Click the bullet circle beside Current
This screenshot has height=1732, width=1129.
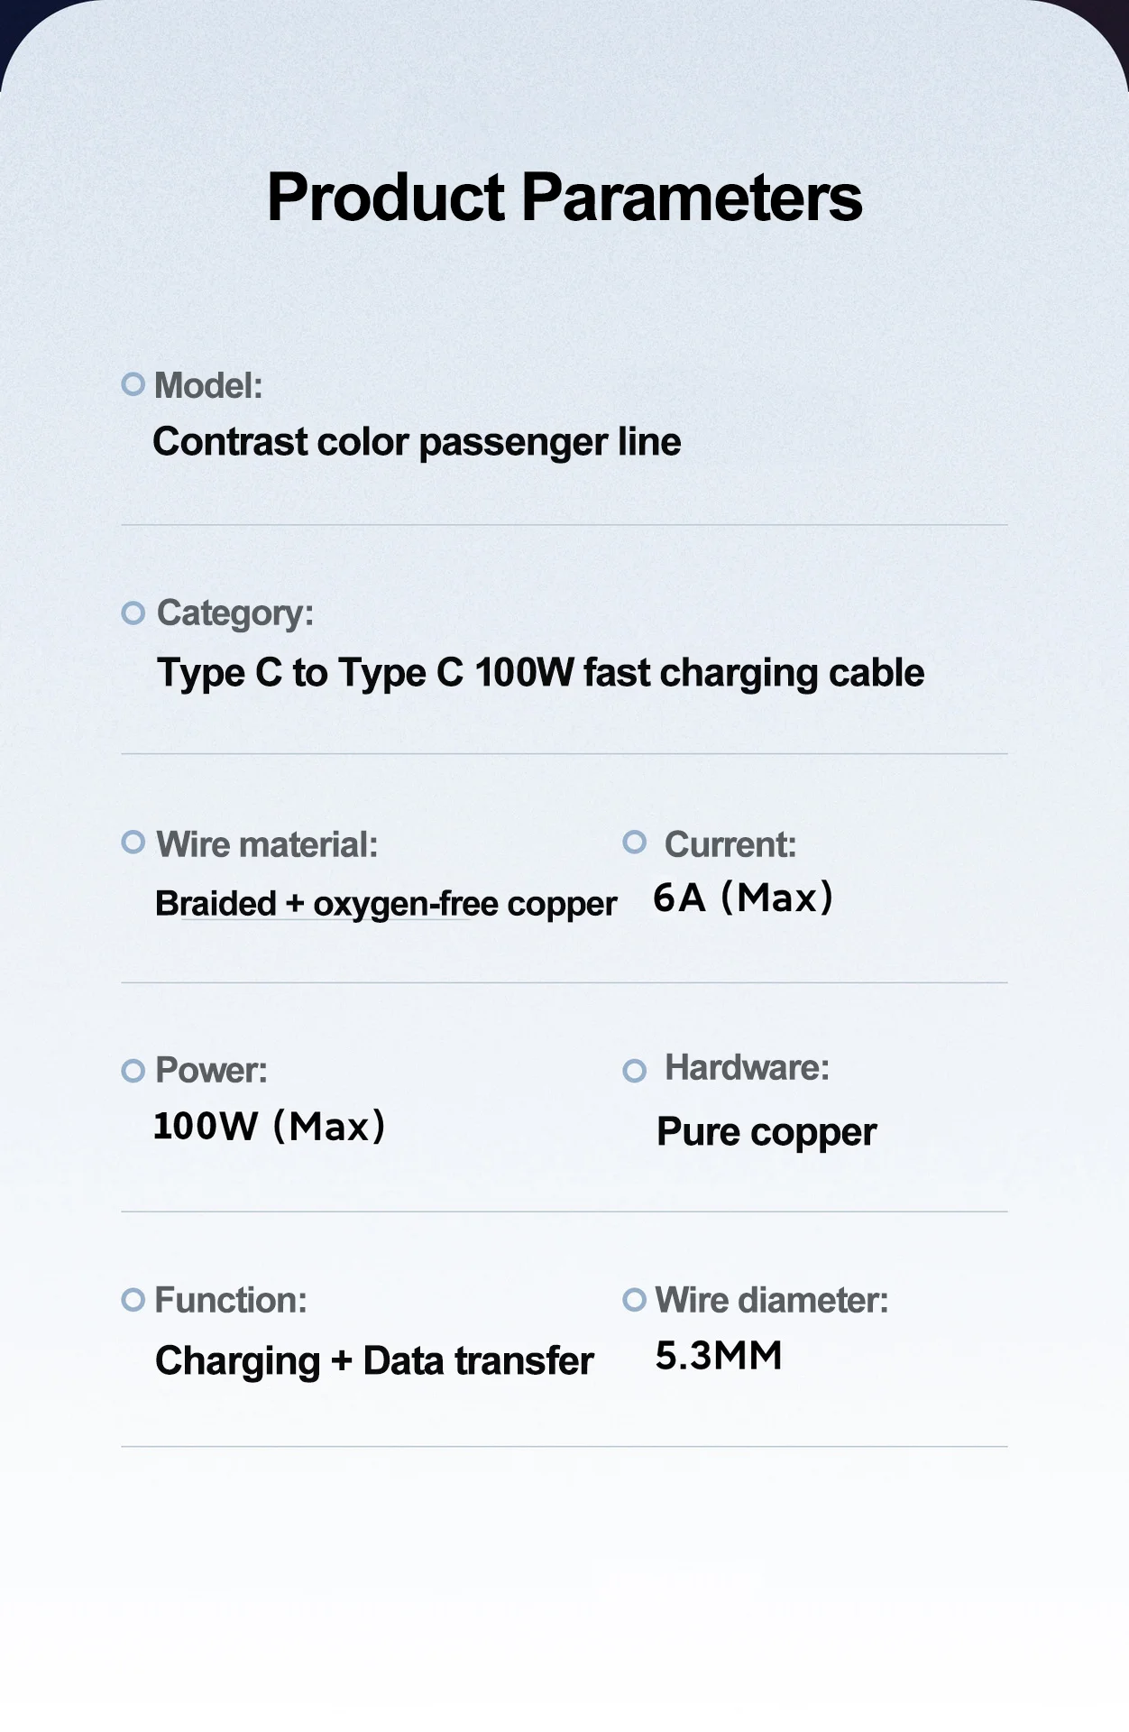(x=635, y=843)
